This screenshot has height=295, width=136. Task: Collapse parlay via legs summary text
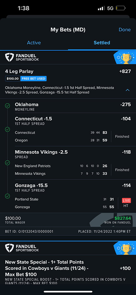(x=60, y=90)
